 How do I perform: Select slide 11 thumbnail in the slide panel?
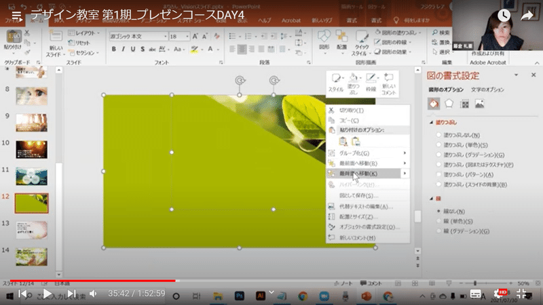coord(31,176)
